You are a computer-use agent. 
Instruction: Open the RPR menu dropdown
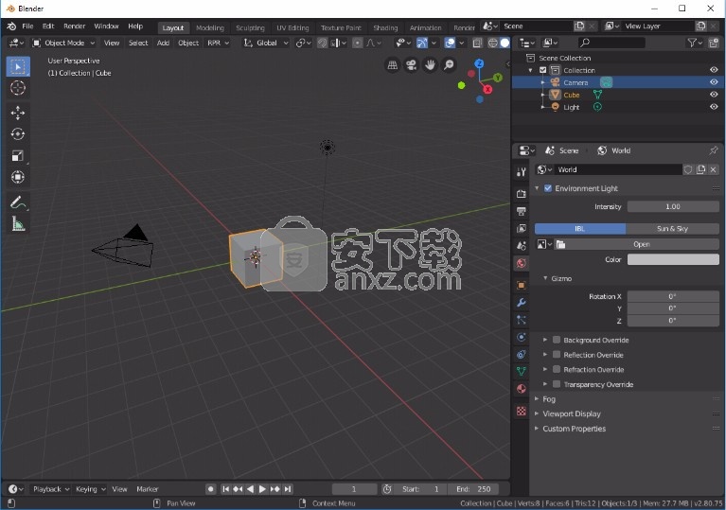[x=218, y=43]
